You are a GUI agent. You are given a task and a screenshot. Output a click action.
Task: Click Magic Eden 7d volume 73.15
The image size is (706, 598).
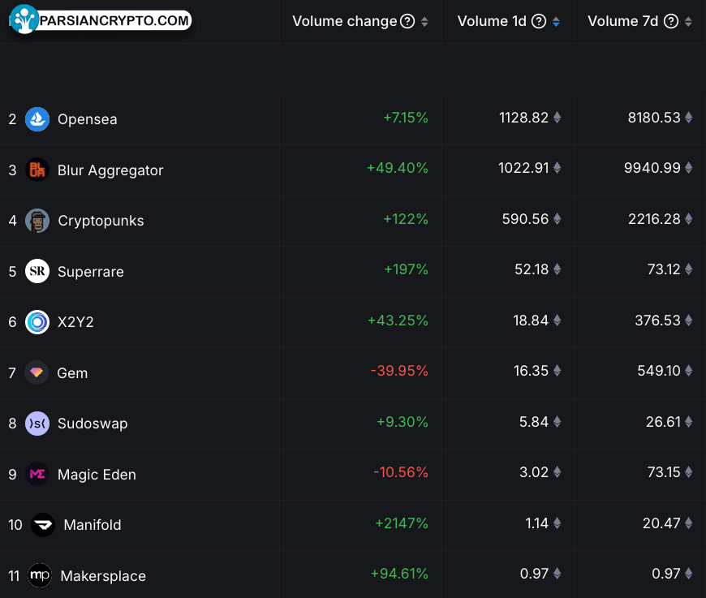pyautogui.click(x=664, y=472)
